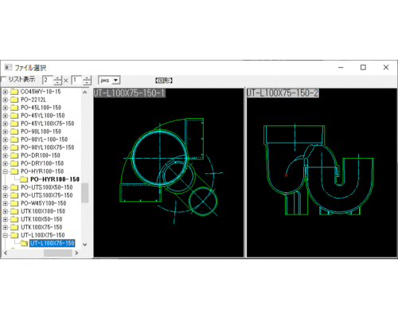Select the highlighted UT-L100X75-150 subfolder

(x=53, y=243)
